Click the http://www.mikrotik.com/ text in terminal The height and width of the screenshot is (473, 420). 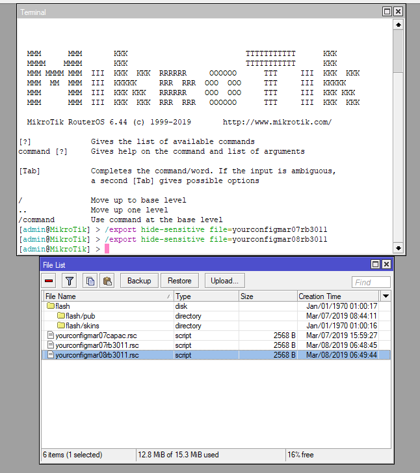coord(277,122)
